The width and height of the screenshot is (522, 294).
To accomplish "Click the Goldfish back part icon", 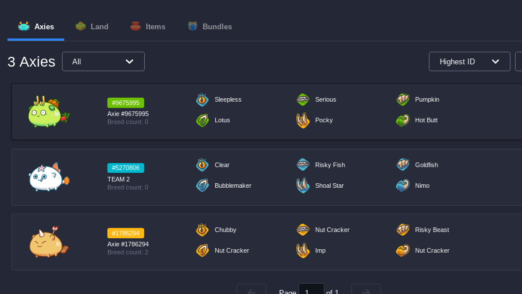I will 403,165.
